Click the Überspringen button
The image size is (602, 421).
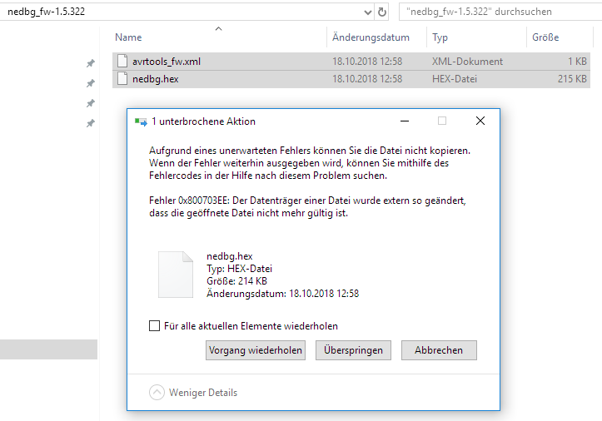[353, 350]
